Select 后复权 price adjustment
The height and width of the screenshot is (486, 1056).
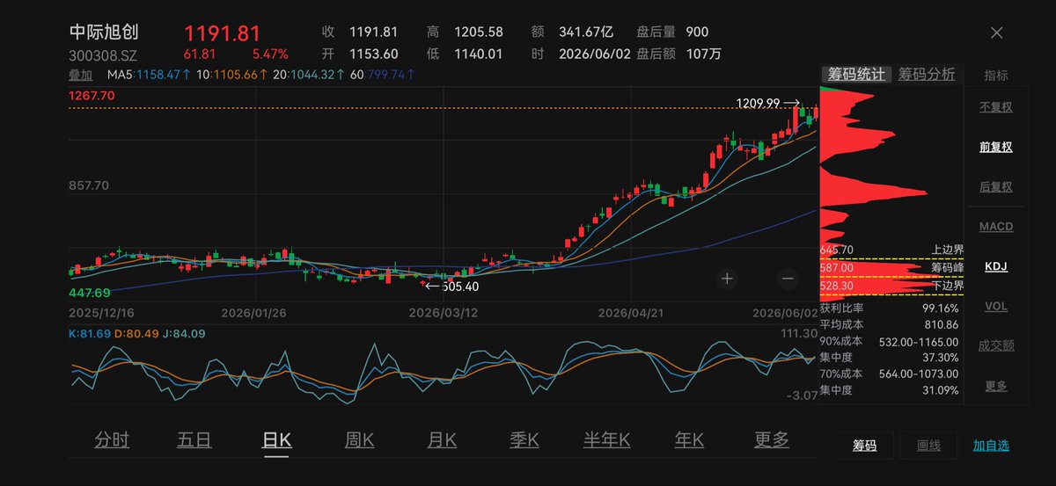tap(996, 186)
